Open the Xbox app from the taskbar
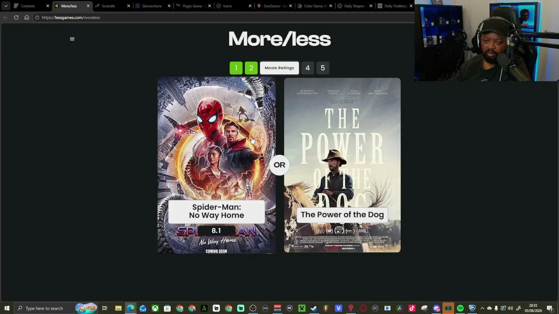Viewport: 559px width, 314px height. [155, 308]
